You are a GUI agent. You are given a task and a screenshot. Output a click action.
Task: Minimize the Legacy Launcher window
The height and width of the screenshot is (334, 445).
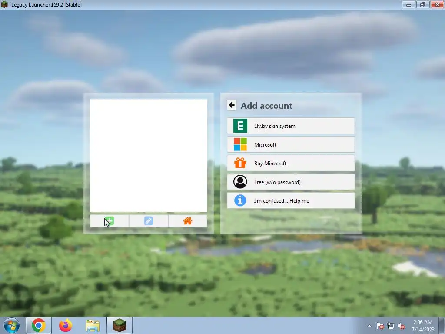tap(408, 4)
